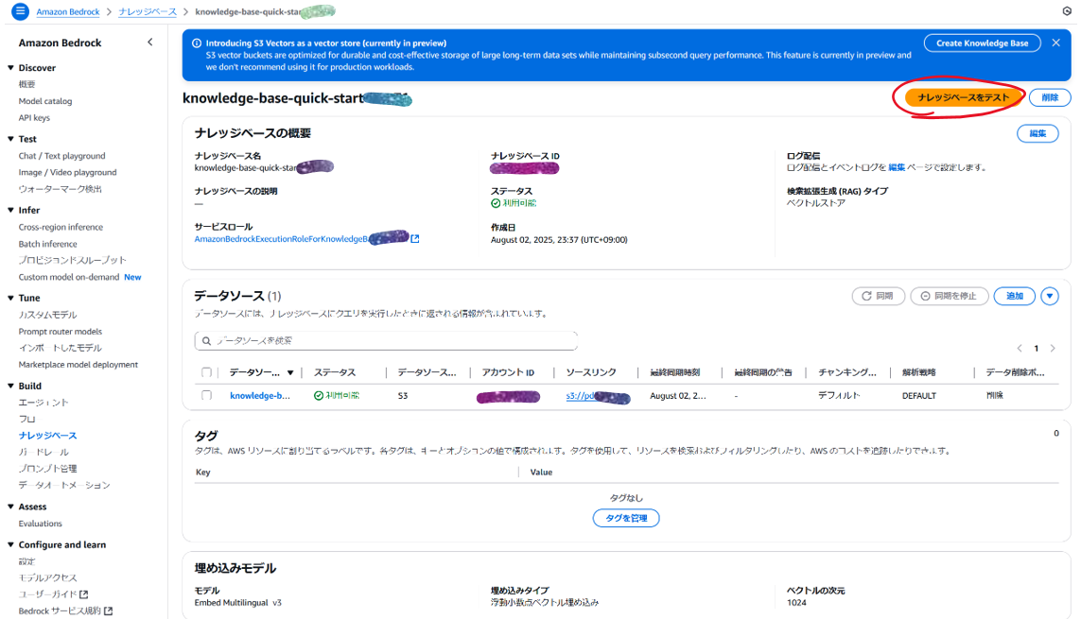Open the external link icon beside Bedrock サービス規約
Viewport: 1081px width, 619px height.
coord(108,610)
